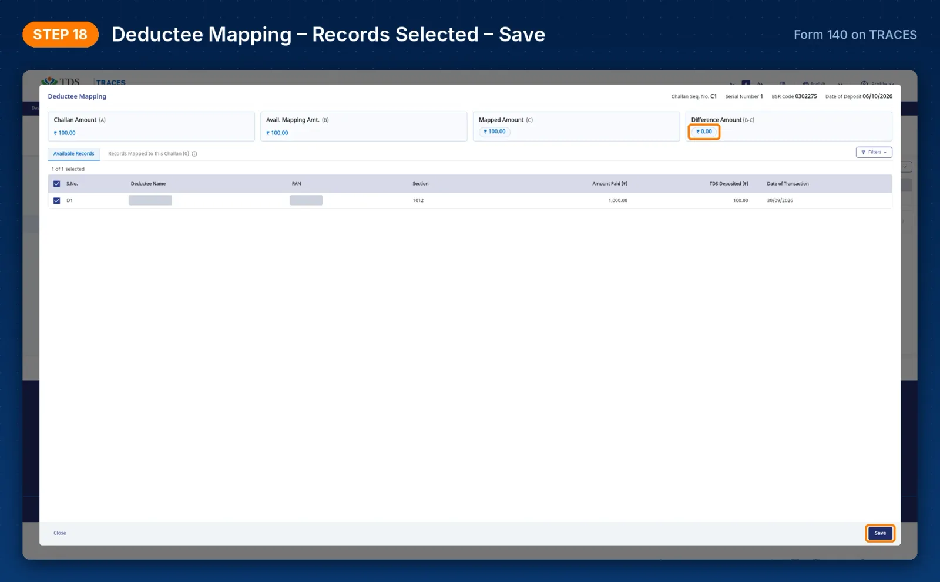Click the D1 serial number cell
The width and height of the screenshot is (940, 582).
coord(69,200)
